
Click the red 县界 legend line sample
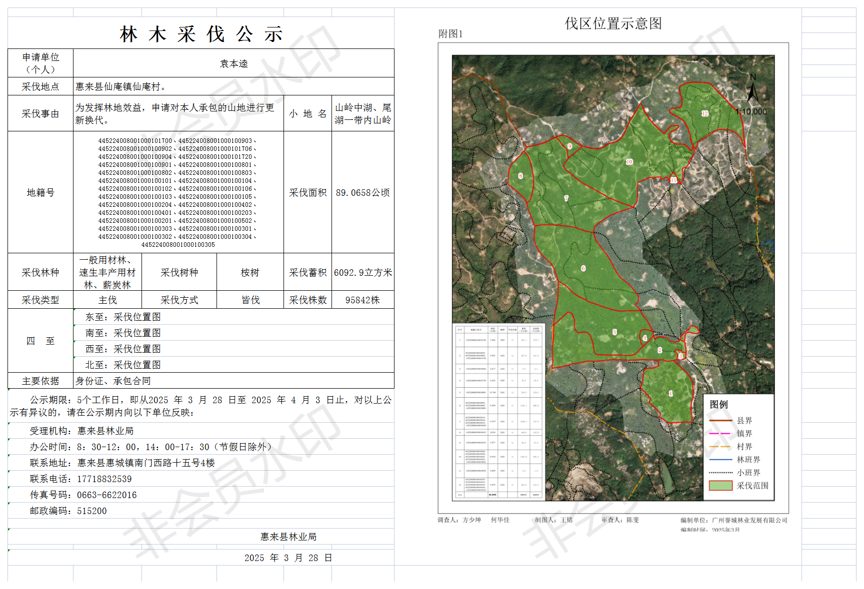(x=721, y=421)
